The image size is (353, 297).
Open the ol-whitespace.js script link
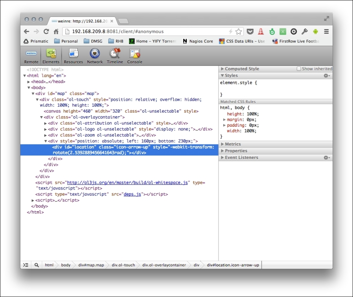point(128,182)
